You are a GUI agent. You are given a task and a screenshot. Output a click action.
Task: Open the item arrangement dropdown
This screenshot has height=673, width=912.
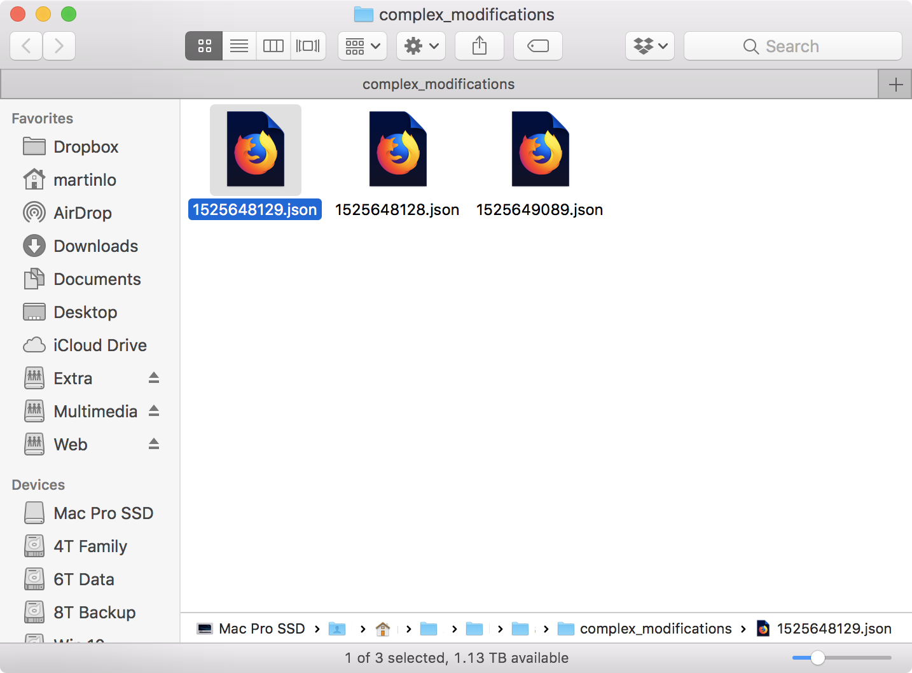tap(363, 46)
